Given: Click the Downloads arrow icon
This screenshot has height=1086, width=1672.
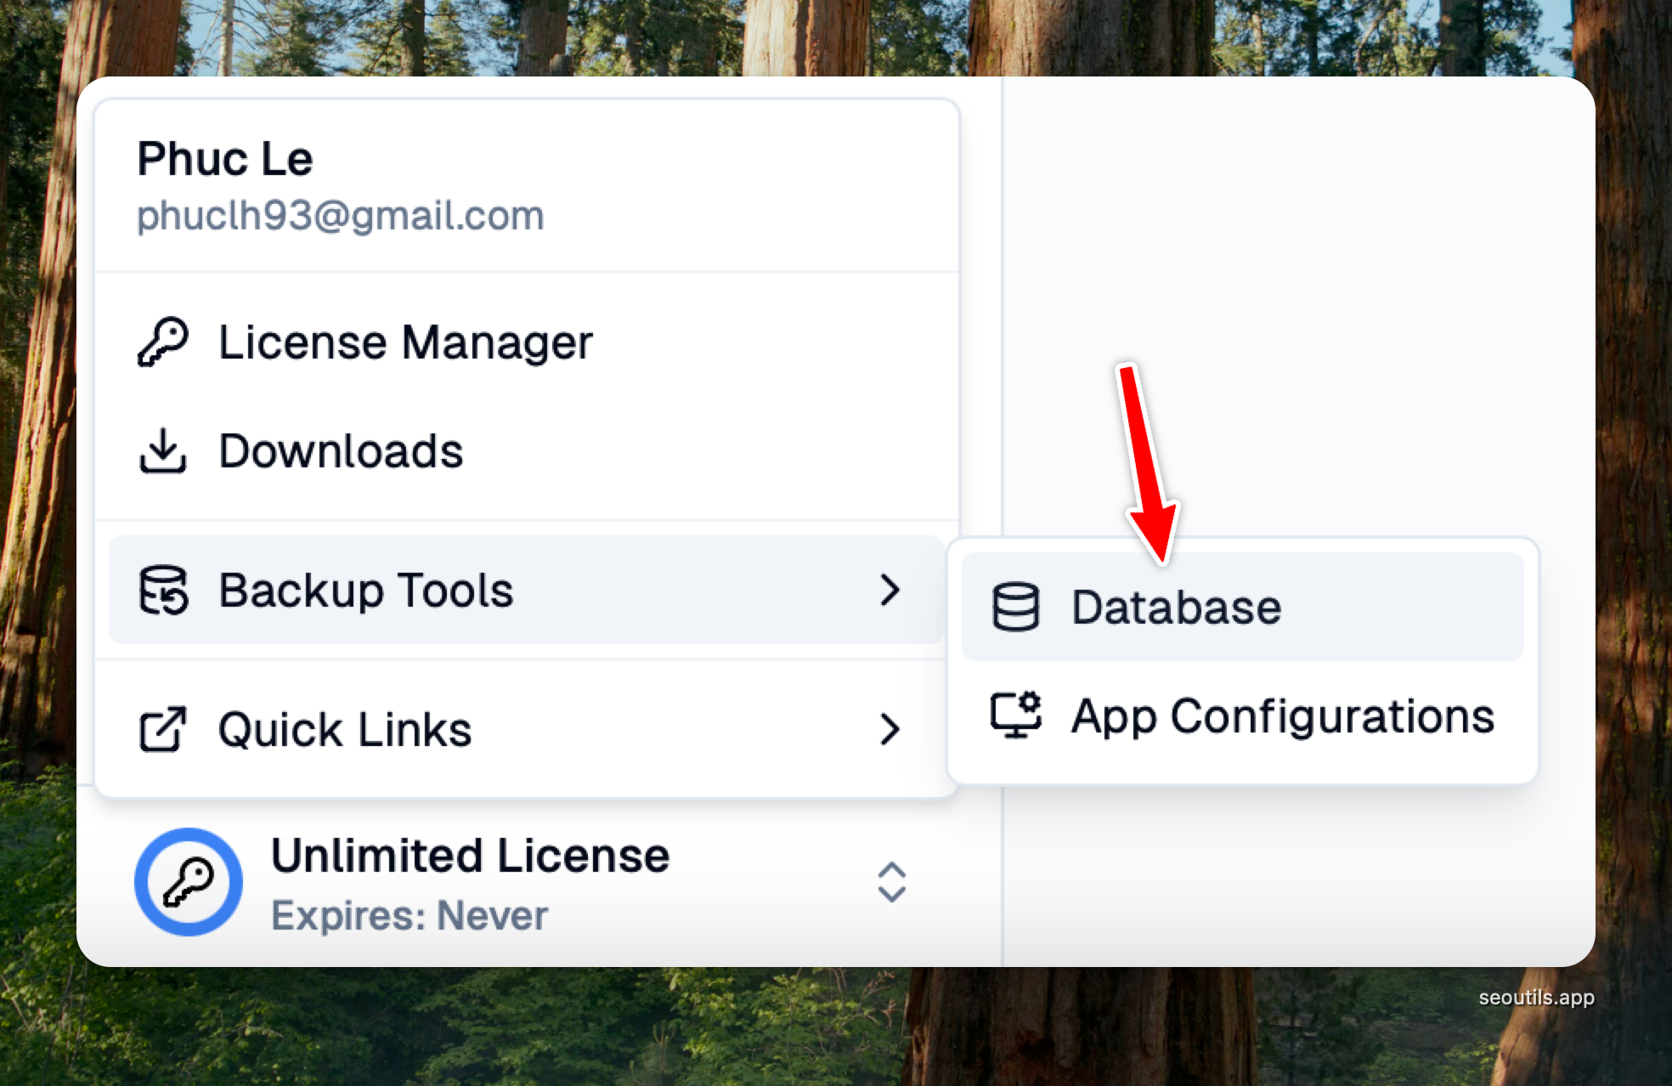Looking at the screenshot, I should 162,450.
